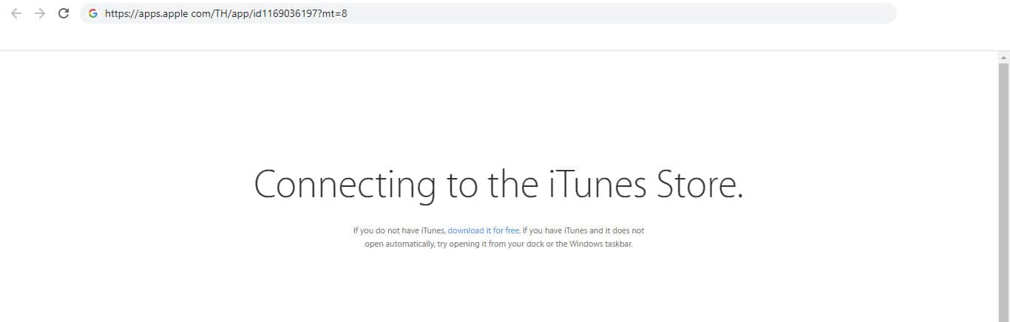This screenshot has height=322, width=1010.
Task: Click the text "Windows taskbar" in the paragraph
Action: pyautogui.click(x=600, y=244)
